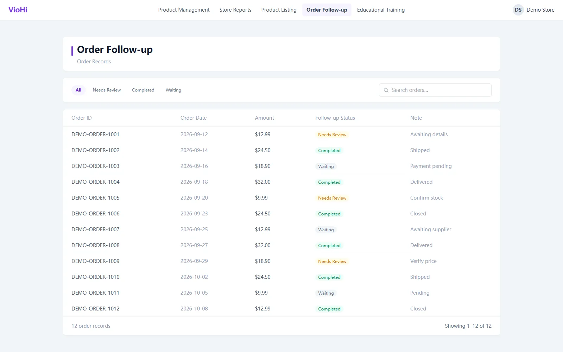Click order ID DEMO-ORDER-1006
The height and width of the screenshot is (352, 563).
[95, 214]
